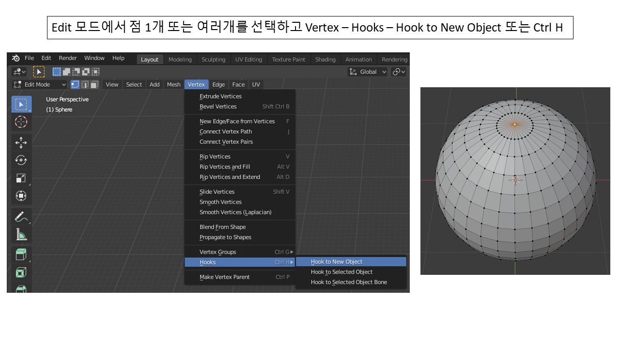Choose Bevel Vertices
Image resolution: width=620 pixels, height=349 pixels.
(x=240, y=107)
